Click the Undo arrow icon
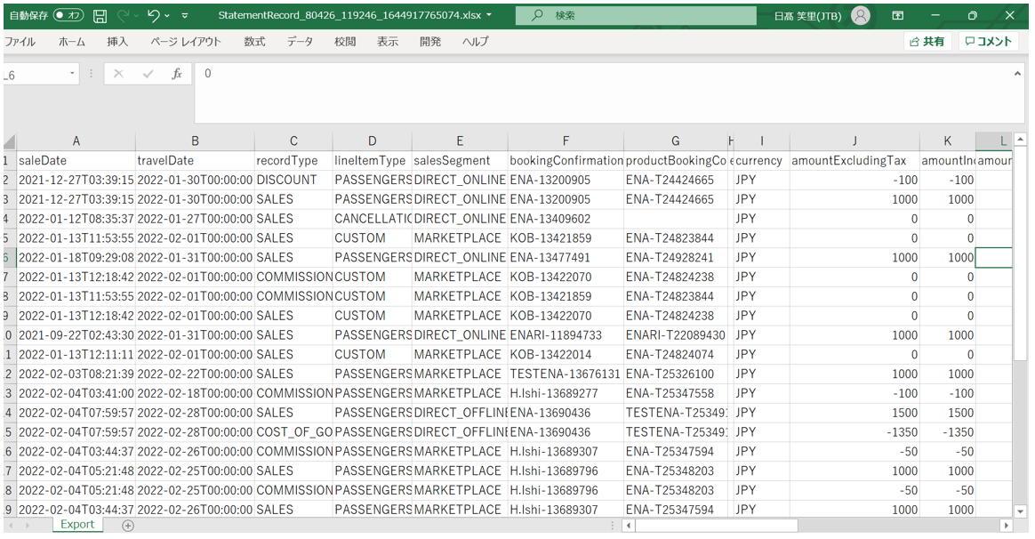Image resolution: width=1035 pixels, height=539 pixels. (153, 16)
